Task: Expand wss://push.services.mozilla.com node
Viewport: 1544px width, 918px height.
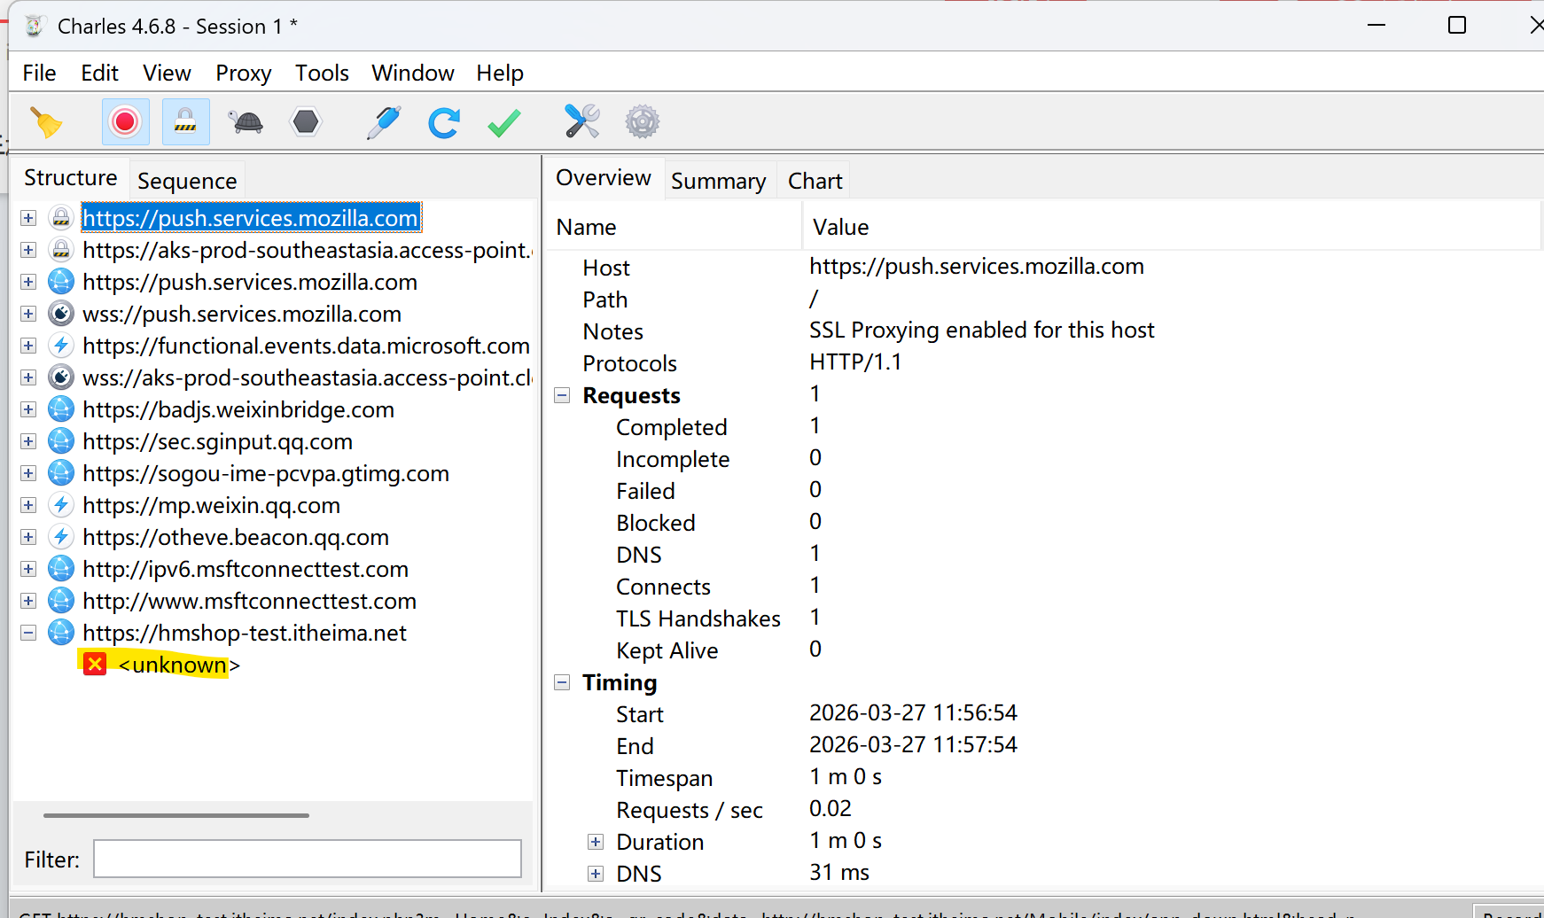Action: tap(28, 314)
